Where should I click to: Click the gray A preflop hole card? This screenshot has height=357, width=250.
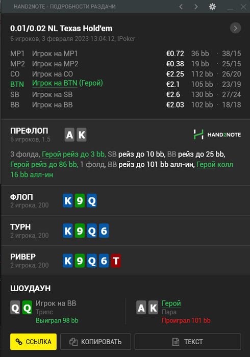coord(69,135)
